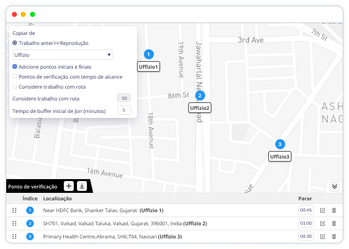
Task: Click the green maximize window button
Action: (33, 14)
